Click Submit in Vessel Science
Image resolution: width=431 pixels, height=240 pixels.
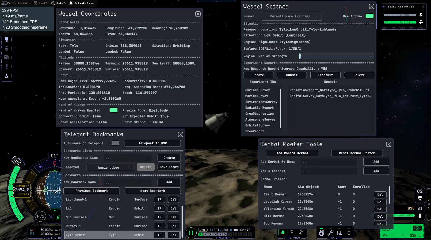292,75
